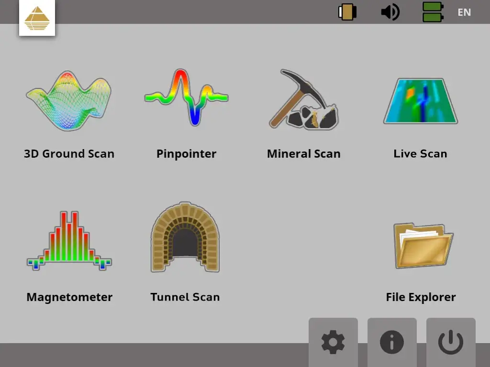Select the "Mineral Scan" label
The width and height of the screenshot is (490, 367).
tap(303, 154)
